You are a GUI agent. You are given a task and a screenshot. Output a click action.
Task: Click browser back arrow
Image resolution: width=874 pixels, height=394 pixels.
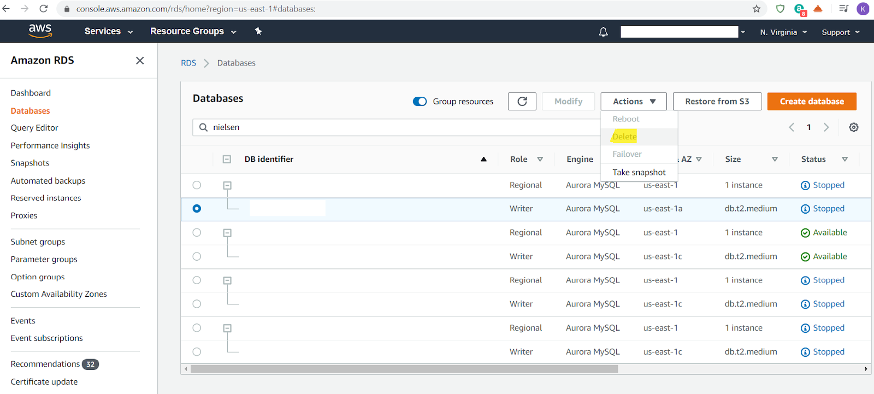(7, 9)
